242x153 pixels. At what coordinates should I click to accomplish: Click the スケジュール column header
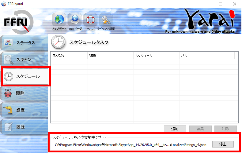[x=157, y=56]
